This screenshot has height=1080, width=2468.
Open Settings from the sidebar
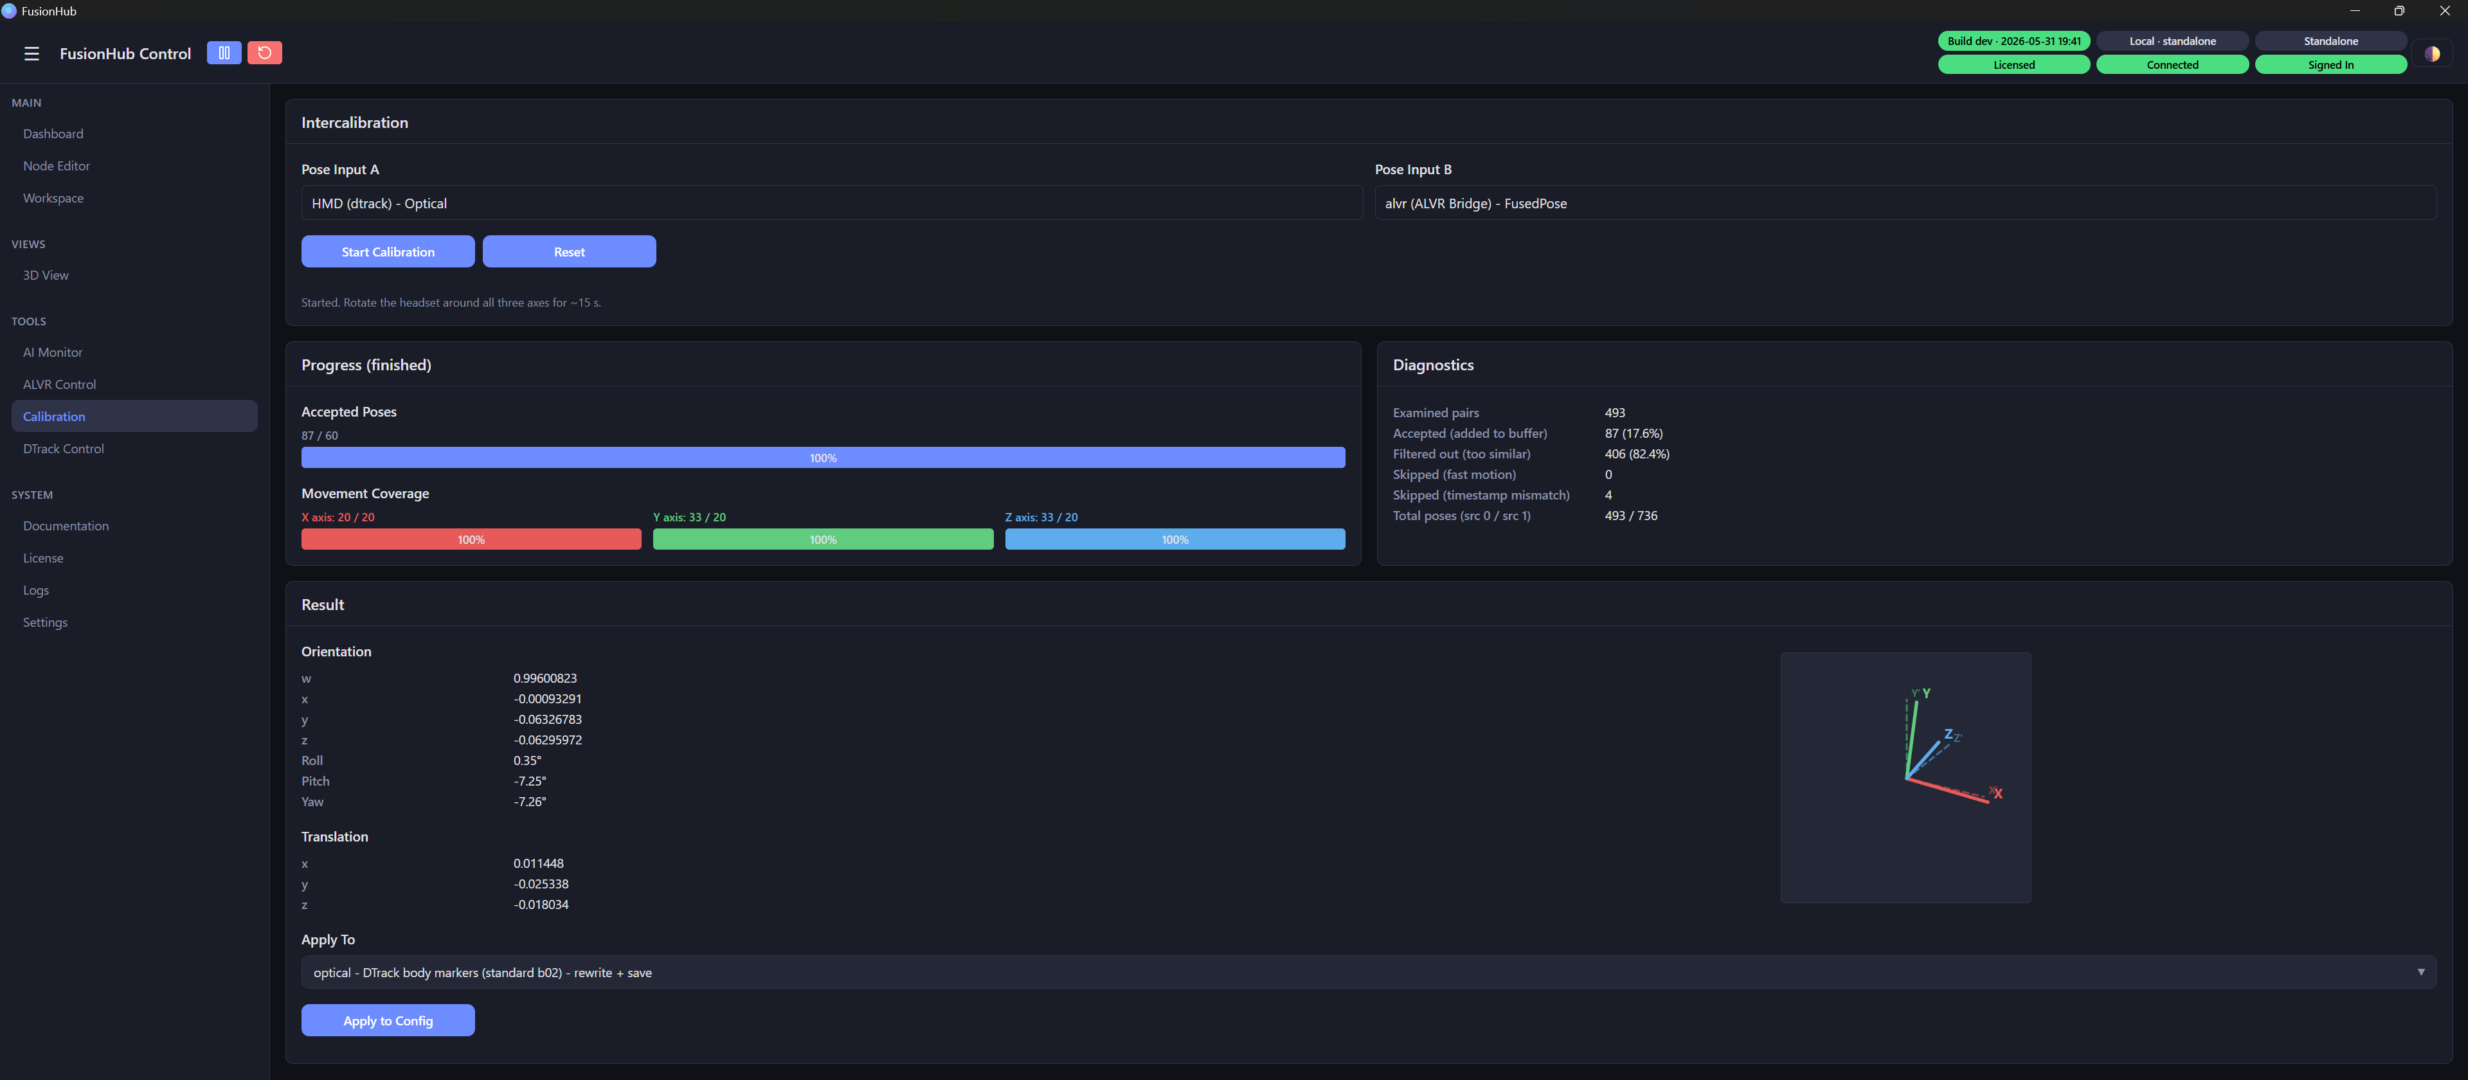tap(134, 622)
